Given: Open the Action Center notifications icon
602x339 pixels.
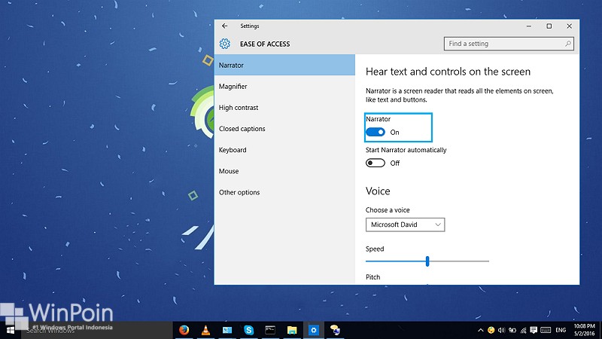Looking at the screenshot, I should 534,330.
